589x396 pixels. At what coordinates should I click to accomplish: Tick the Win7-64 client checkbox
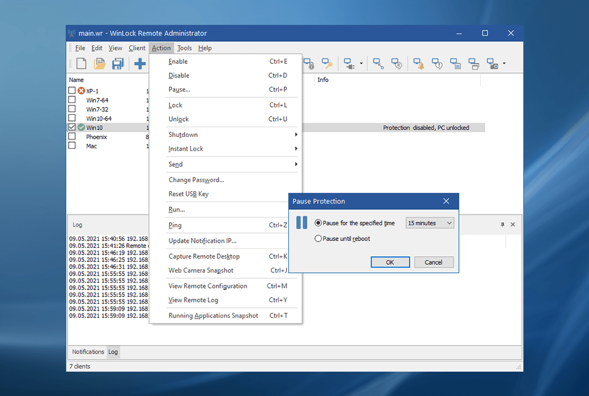[x=72, y=100]
